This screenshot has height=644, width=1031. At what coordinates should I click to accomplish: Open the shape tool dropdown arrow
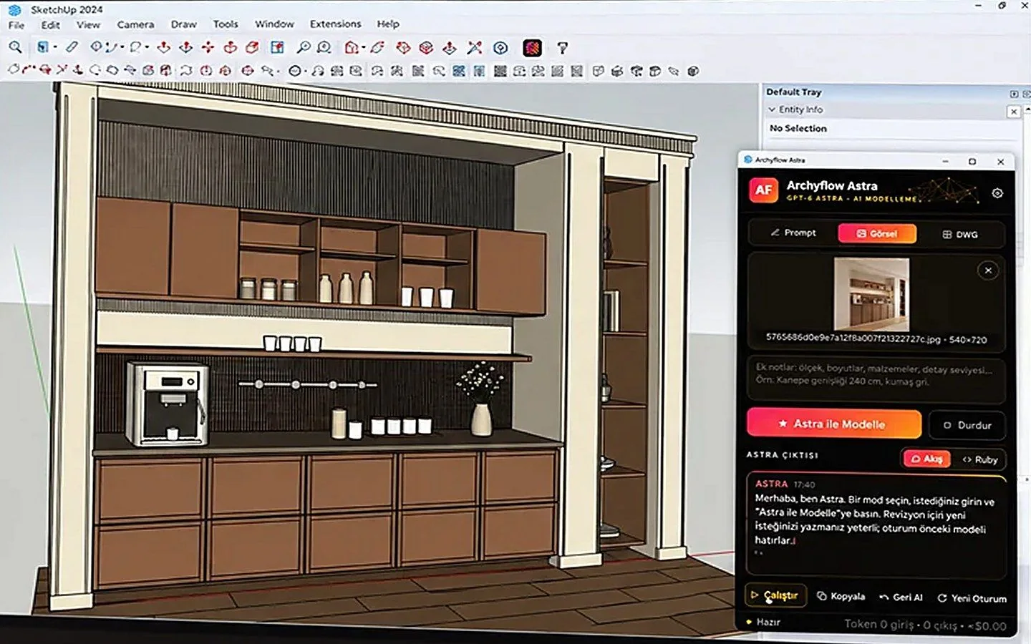147,48
